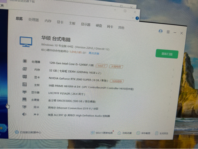Click the sound card speaker icon
198x149 pixels.
(24, 114)
